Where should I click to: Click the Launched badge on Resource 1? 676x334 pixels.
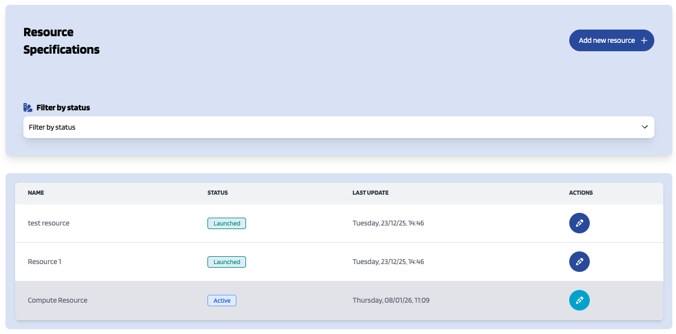pos(227,262)
